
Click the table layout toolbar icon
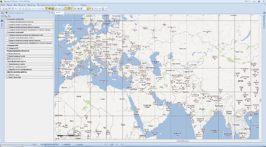pos(103,9)
